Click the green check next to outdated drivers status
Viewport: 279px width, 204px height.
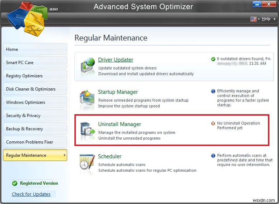(x=213, y=59)
